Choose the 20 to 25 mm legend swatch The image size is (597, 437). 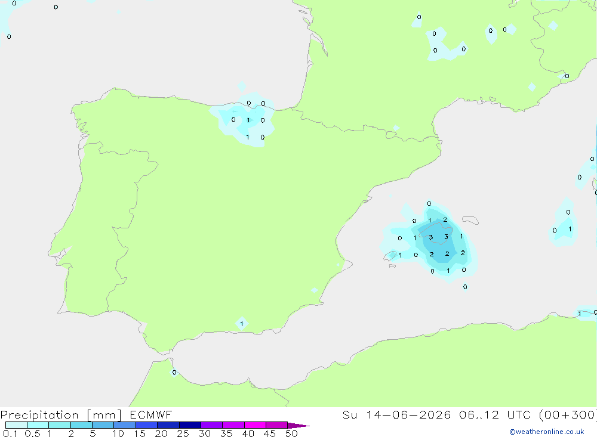(168, 425)
